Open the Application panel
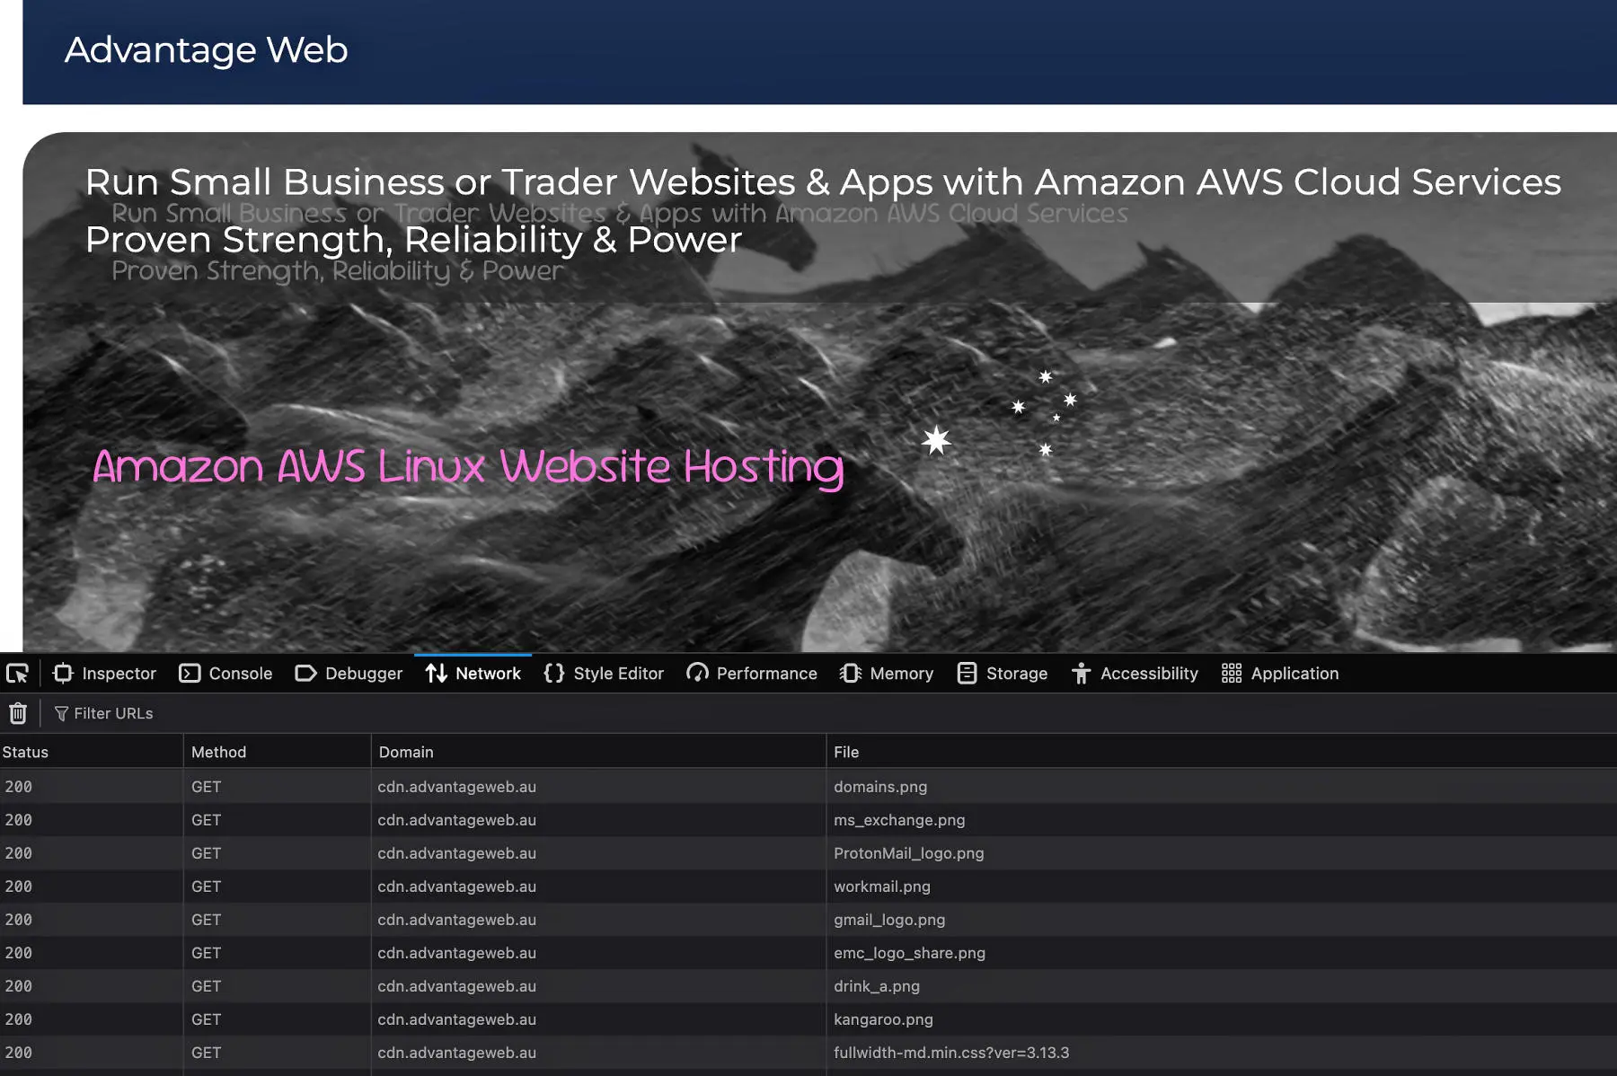Viewport: 1617px width, 1076px height. pos(1280,674)
